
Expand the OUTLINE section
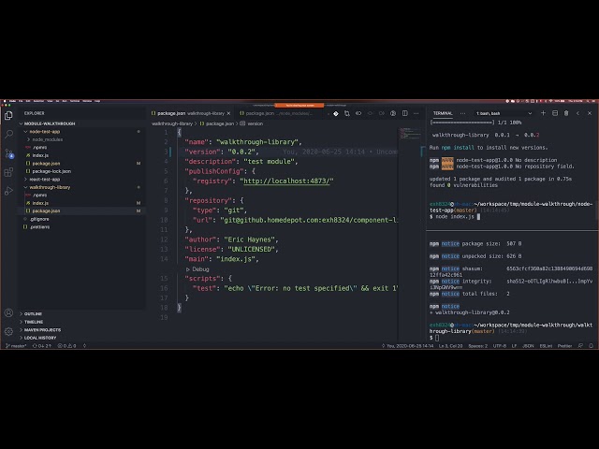coord(33,314)
